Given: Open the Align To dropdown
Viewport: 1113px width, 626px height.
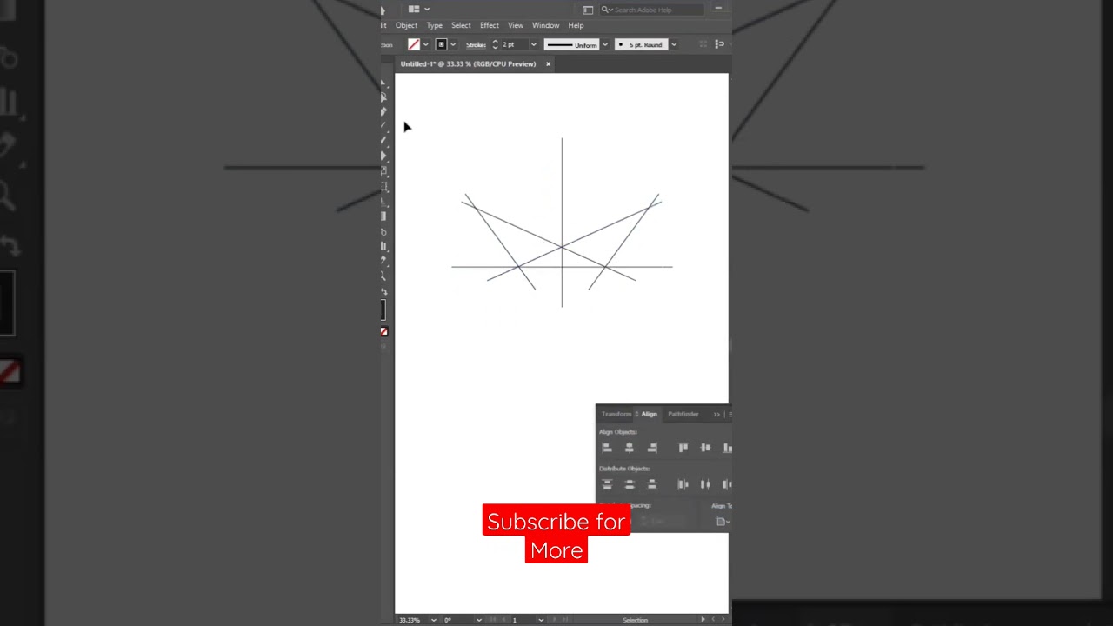Looking at the screenshot, I should [x=723, y=522].
